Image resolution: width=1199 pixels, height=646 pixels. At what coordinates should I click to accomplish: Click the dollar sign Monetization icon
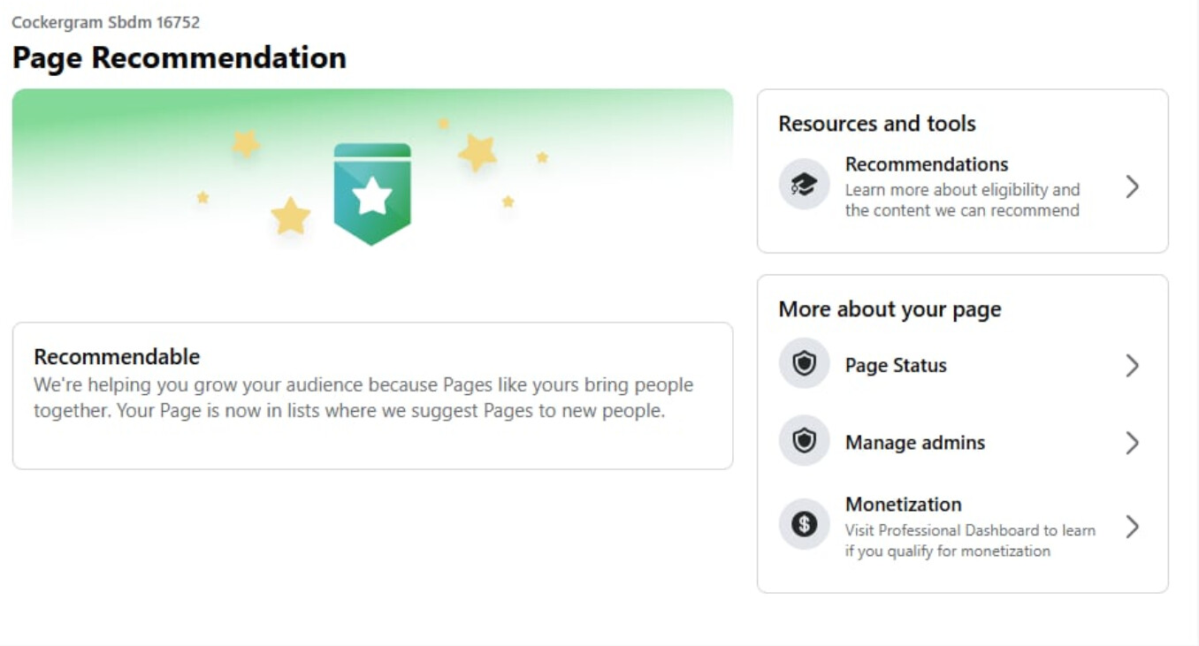804,525
